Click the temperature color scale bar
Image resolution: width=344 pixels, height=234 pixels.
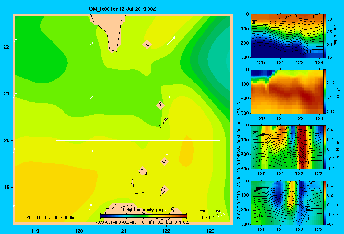325,36
